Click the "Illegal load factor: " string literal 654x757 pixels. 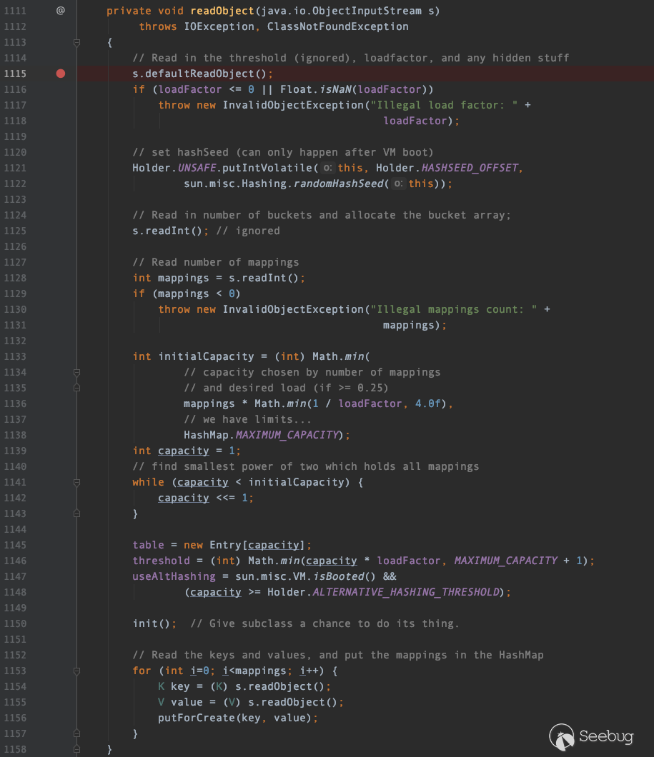(444, 105)
